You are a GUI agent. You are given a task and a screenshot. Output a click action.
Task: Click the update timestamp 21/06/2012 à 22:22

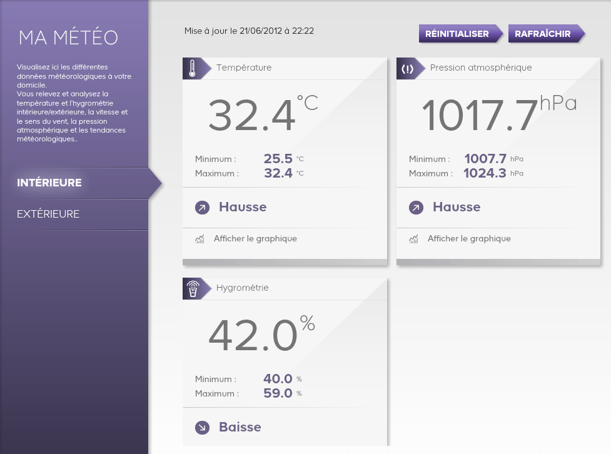(x=276, y=31)
